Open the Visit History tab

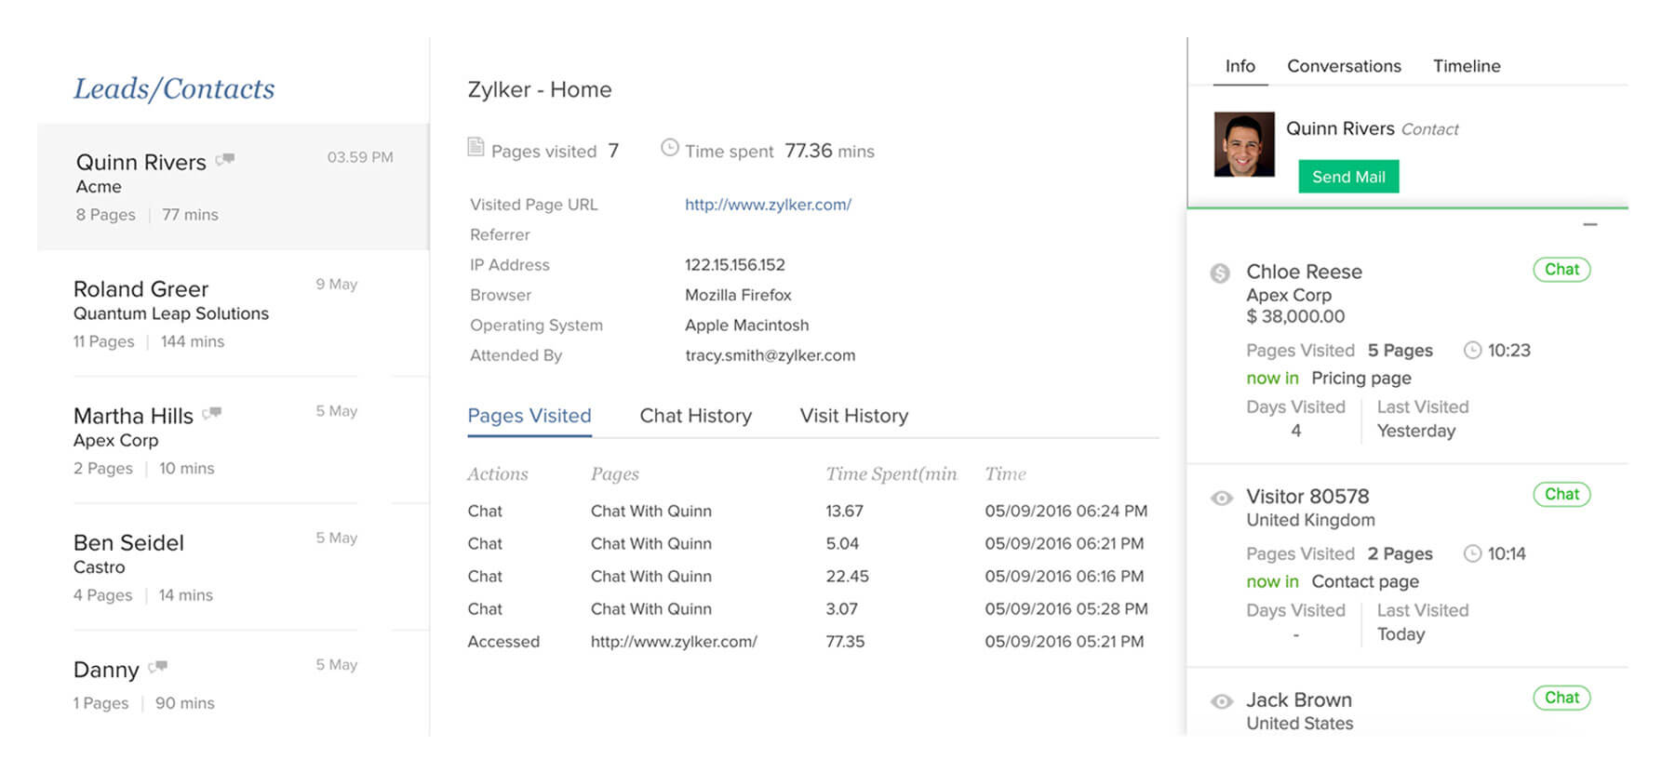853,416
